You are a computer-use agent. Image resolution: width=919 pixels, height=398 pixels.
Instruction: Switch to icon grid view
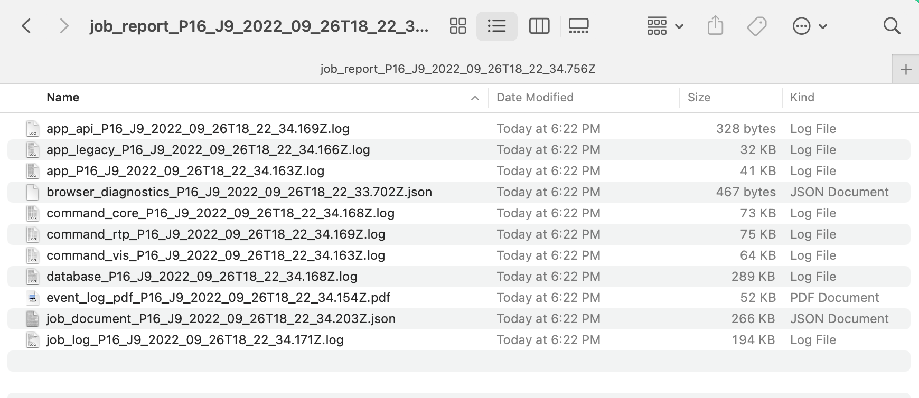457,26
